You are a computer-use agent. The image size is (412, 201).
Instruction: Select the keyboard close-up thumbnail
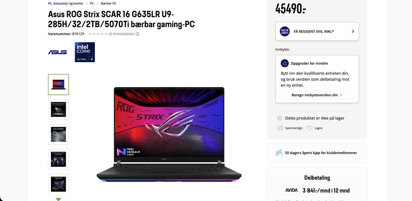pyautogui.click(x=58, y=134)
